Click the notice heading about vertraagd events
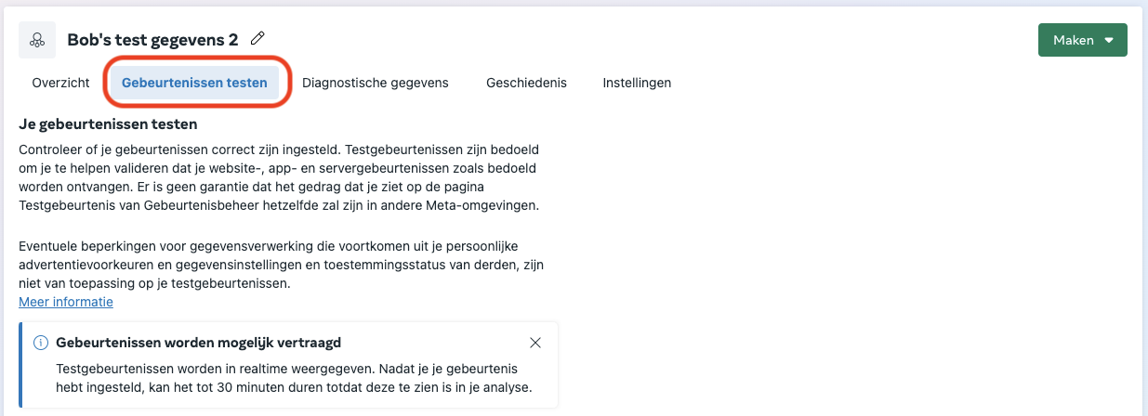 [x=198, y=343]
